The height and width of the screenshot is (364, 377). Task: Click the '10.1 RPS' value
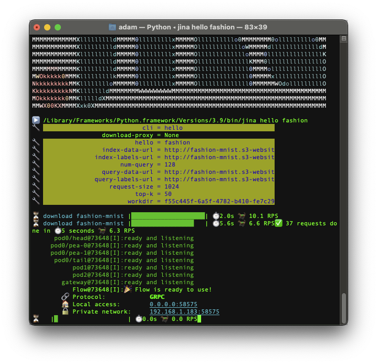click(263, 216)
